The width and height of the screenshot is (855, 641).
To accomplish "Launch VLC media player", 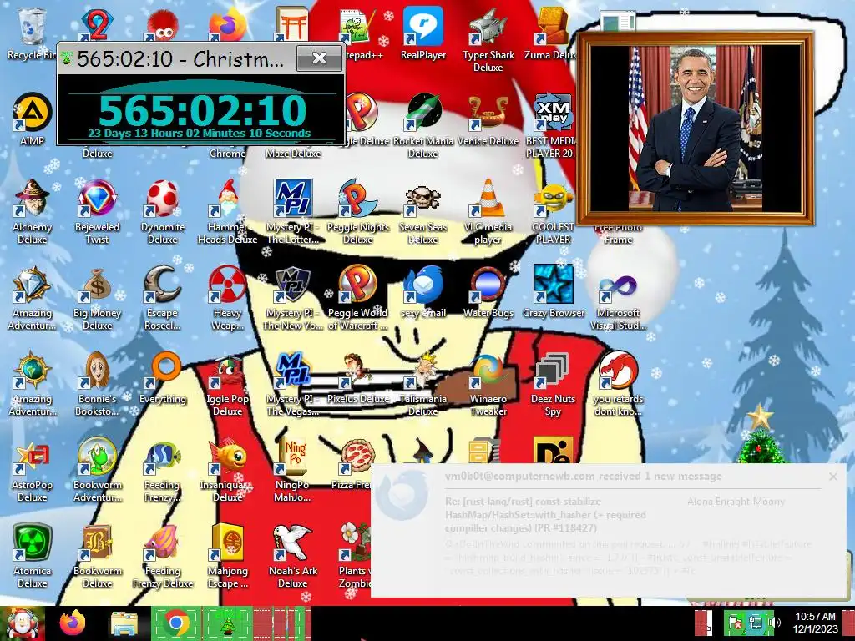I will (x=488, y=213).
